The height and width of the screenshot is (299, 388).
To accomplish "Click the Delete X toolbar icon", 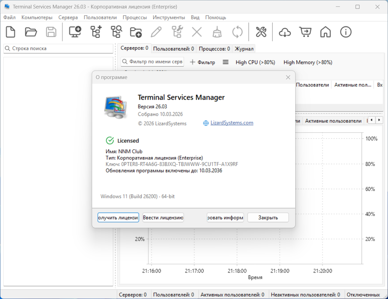I will (197, 32).
